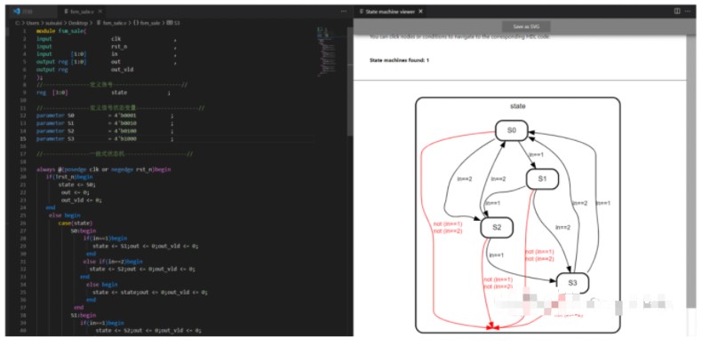Close the State machine viewer tab
The width and height of the screenshot is (702, 345).
pyautogui.click(x=420, y=12)
